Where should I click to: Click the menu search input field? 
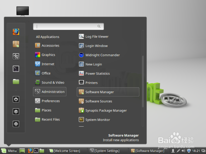[x=68, y=26]
